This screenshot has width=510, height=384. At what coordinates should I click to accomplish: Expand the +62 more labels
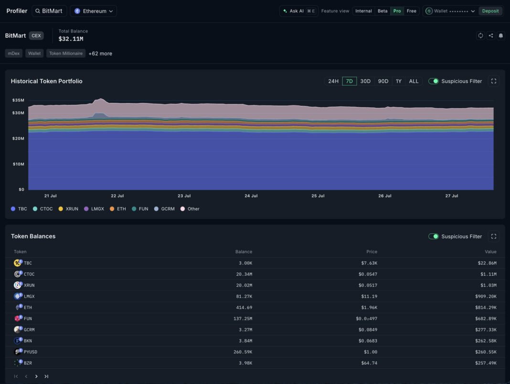100,53
